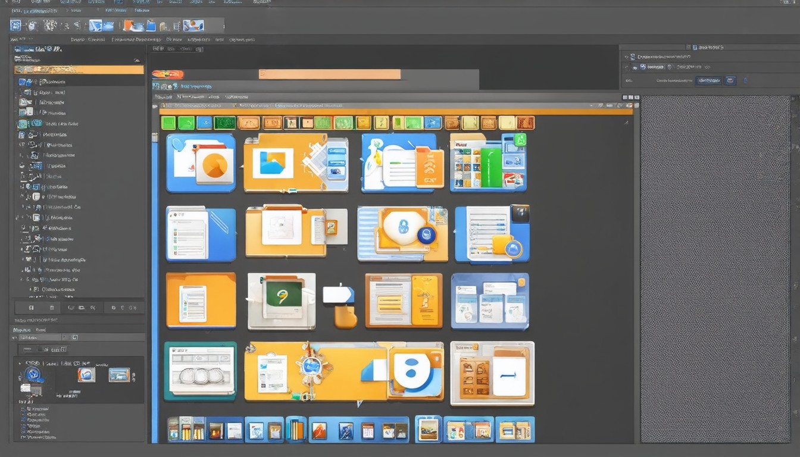Image resolution: width=800 pixels, height=457 pixels.
Task: Open the blue folder holding a white list document
Action: (x=201, y=234)
